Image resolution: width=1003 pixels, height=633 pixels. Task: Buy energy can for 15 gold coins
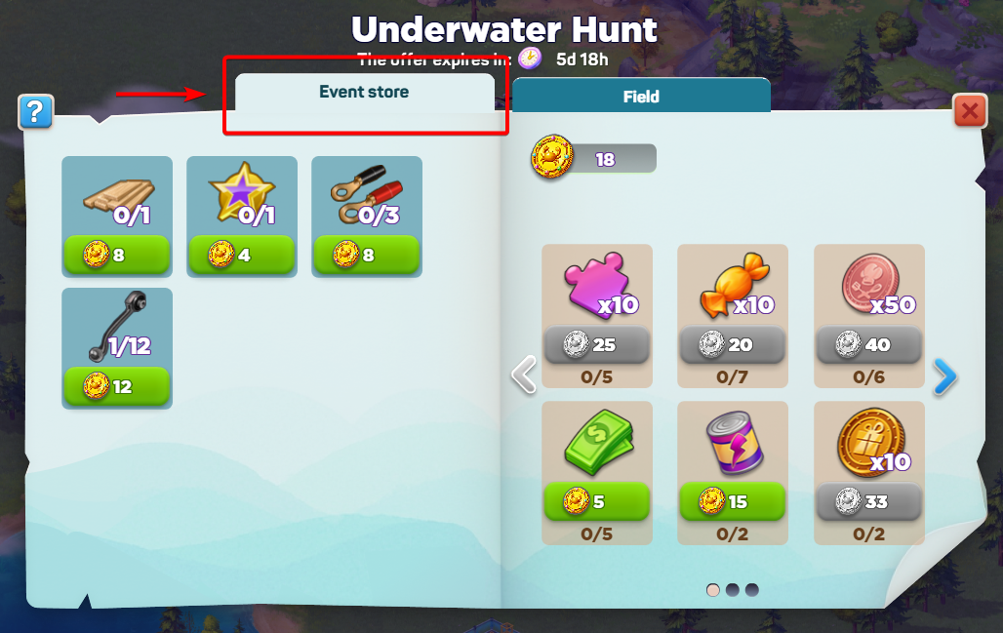click(733, 501)
